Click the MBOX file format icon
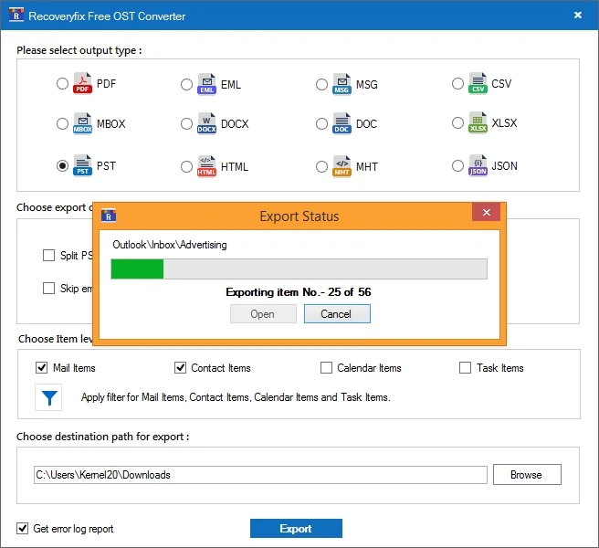599x548 pixels. 82,123
